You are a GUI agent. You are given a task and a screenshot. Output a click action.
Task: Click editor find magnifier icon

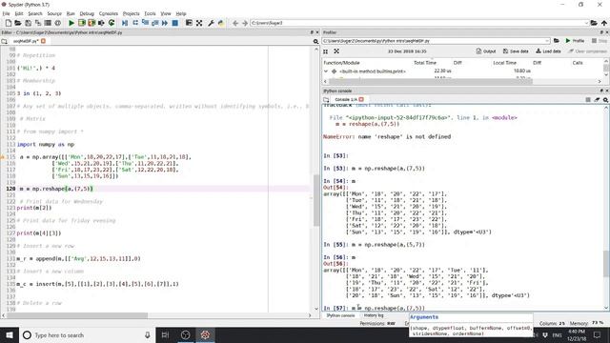click(x=315, y=41)
